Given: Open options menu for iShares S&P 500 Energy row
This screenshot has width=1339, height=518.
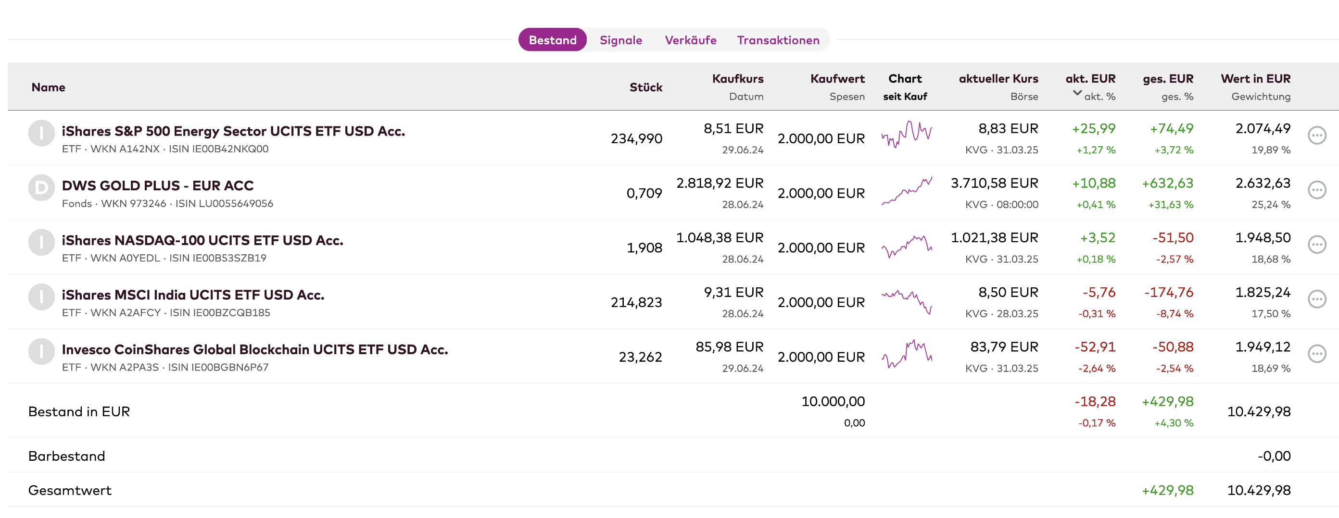Looking at the screenshot, I should [x=1317, y=136].
